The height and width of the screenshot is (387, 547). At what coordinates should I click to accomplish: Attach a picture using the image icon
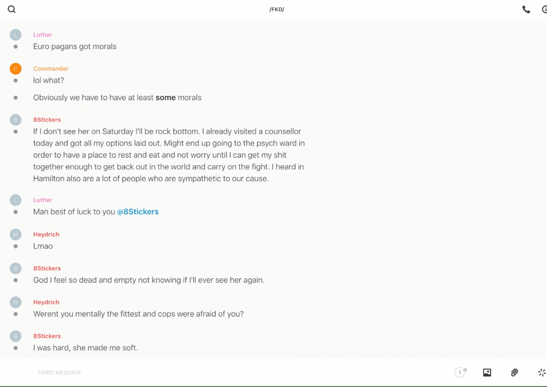tap(487, 373)
